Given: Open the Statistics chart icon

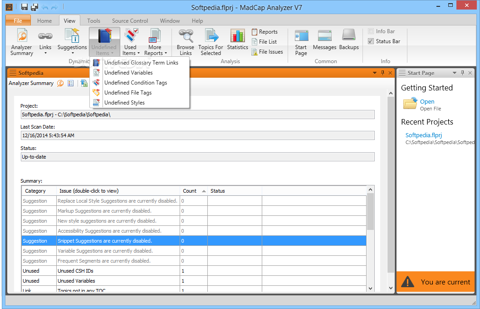Looking at the screenshot, I should (x=238, y=39).
